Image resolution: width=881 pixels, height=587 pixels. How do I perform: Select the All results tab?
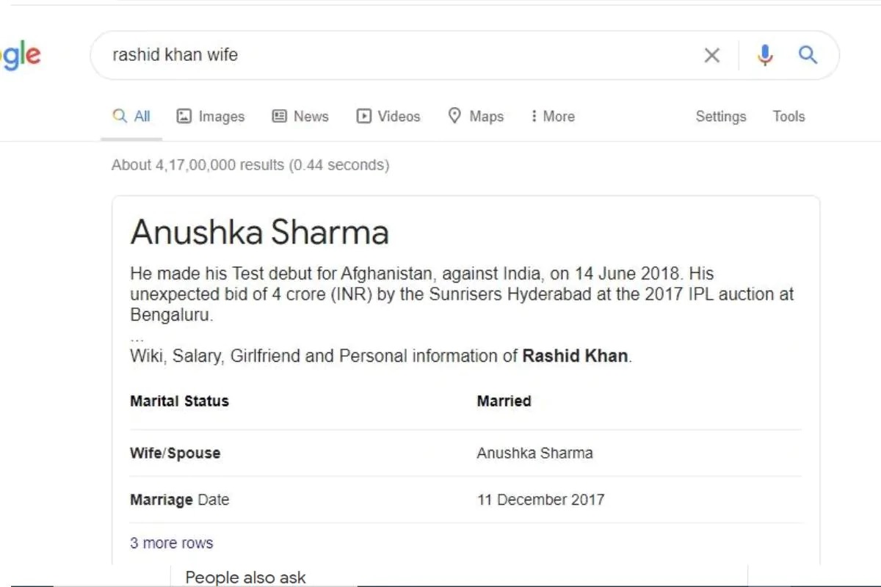(x=131, y=116)
